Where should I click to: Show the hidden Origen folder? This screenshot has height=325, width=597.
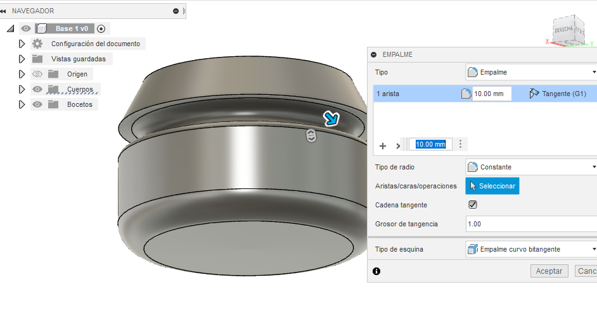(x=37, y=74)
